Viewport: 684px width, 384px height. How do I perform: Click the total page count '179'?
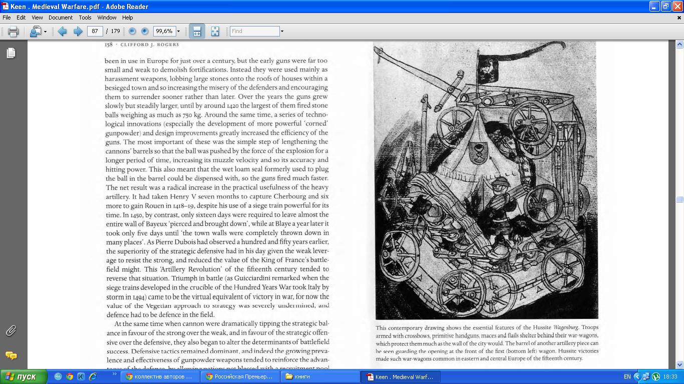point(115,31)
